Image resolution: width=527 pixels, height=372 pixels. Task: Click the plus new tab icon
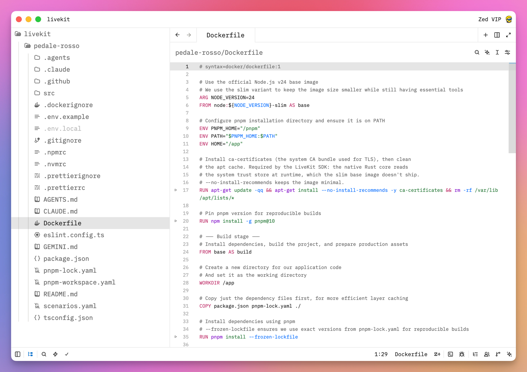tap(485, 35)
